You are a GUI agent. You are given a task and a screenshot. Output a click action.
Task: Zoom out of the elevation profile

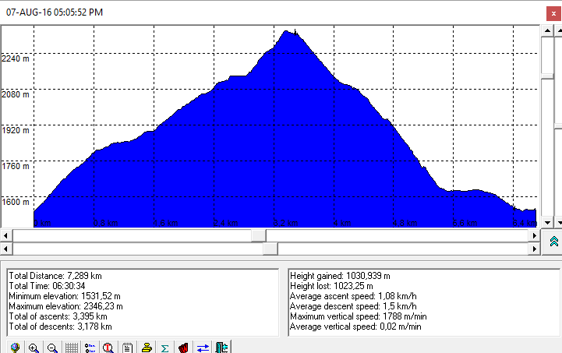pyautogui.click(x=52, y=347)
